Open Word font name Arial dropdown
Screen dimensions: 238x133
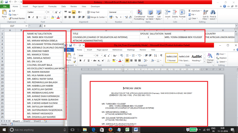94,56
